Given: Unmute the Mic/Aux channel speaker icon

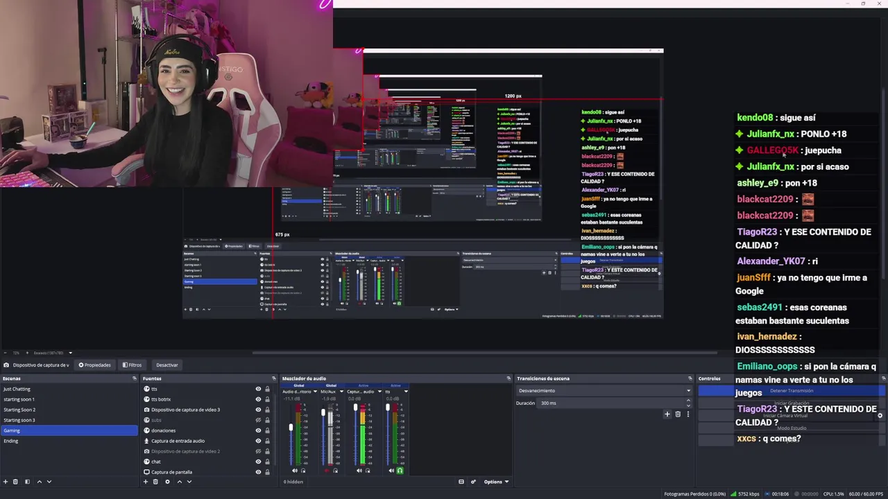Looking at the screenshot, I should 327,471.
